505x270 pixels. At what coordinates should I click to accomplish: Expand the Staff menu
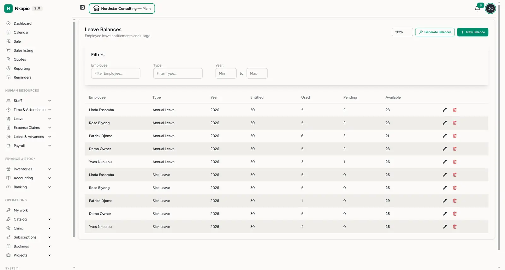[28, 101]
